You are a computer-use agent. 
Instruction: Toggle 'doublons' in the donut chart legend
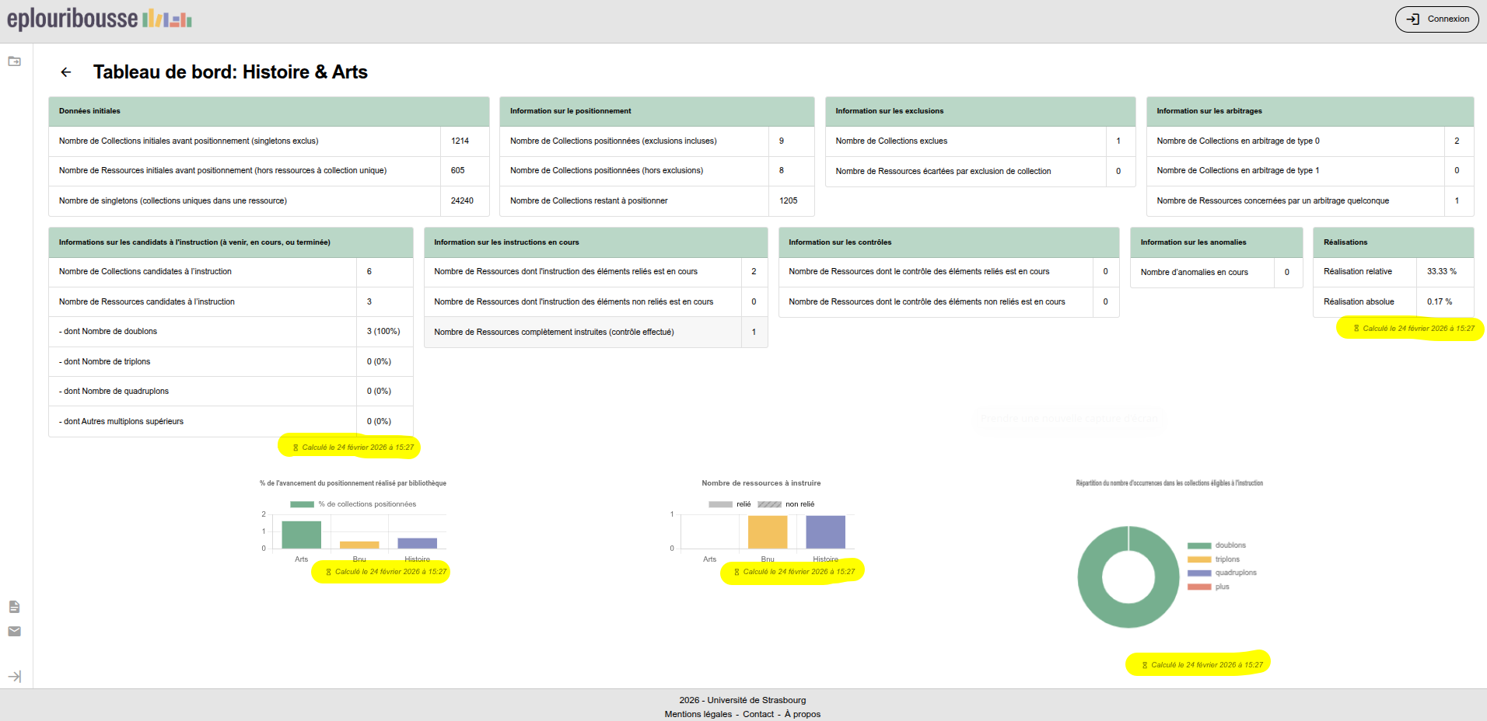click(x=1217, y=545)
